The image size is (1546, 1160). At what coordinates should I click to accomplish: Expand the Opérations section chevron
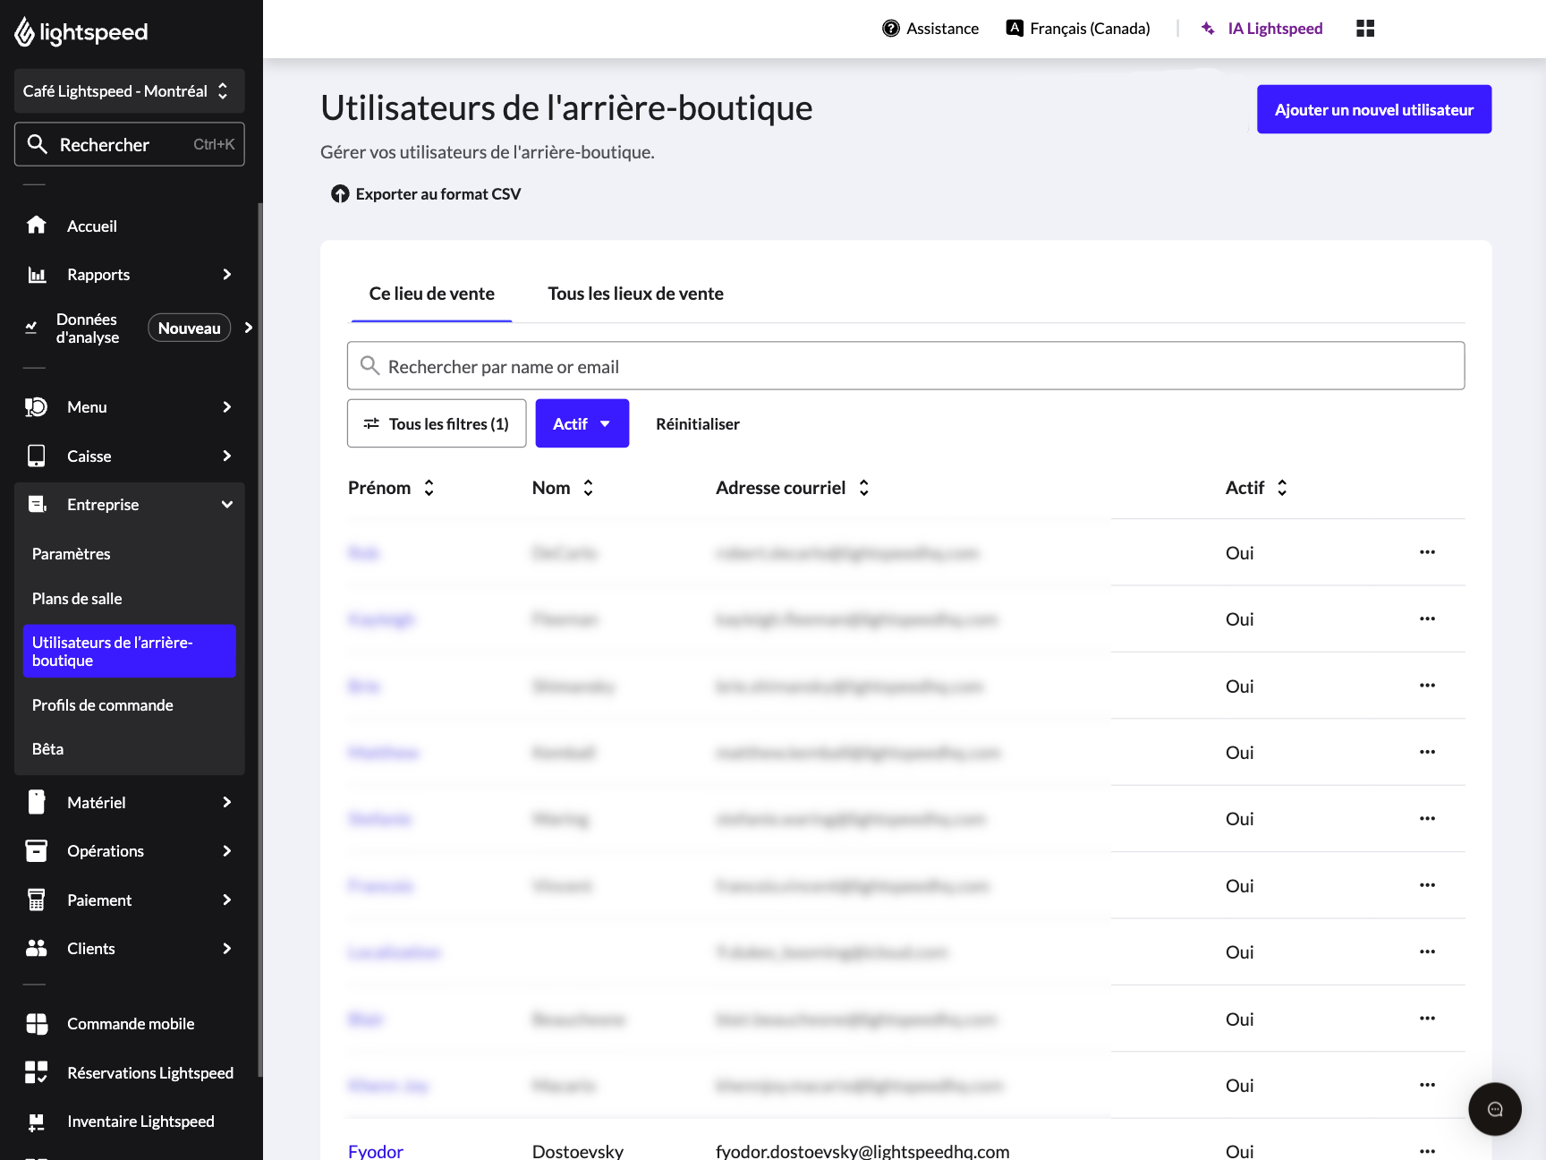pos(227,851)
